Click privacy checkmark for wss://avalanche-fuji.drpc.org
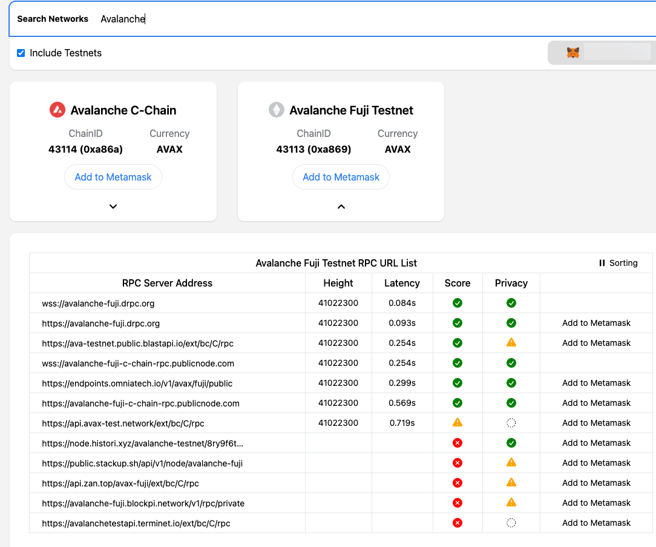656x547 pixels. tap(511, 303)
